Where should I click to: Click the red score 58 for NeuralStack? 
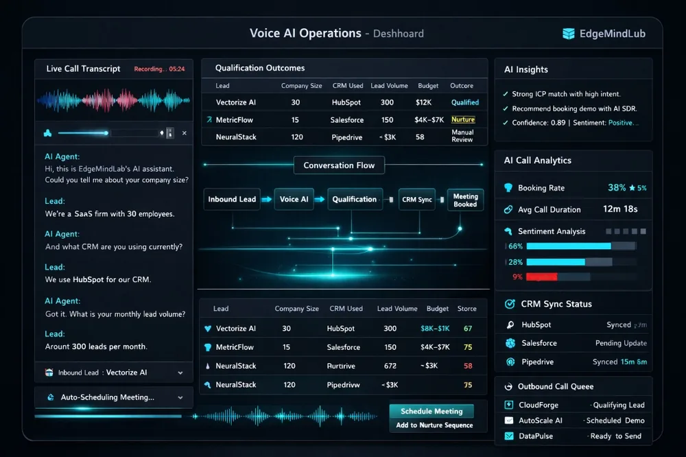coord(468,366)
